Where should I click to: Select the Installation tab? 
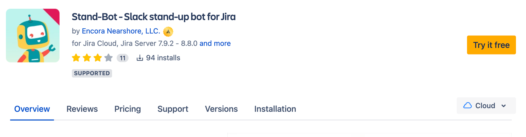click(x=275, y=109)
